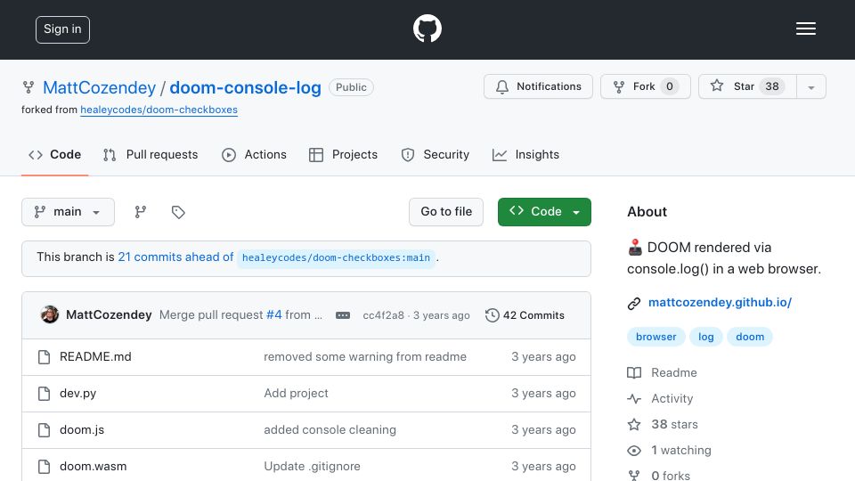Click the eye icon next to 1 watching

pos(633,451)
